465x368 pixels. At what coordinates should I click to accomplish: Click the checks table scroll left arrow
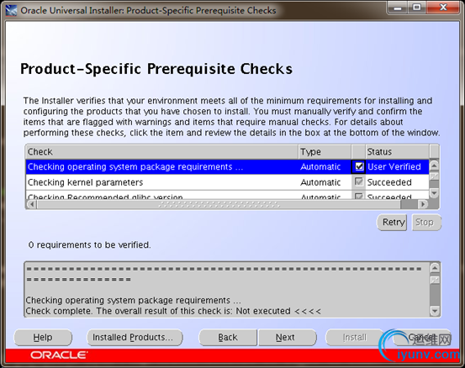point(32,204)
